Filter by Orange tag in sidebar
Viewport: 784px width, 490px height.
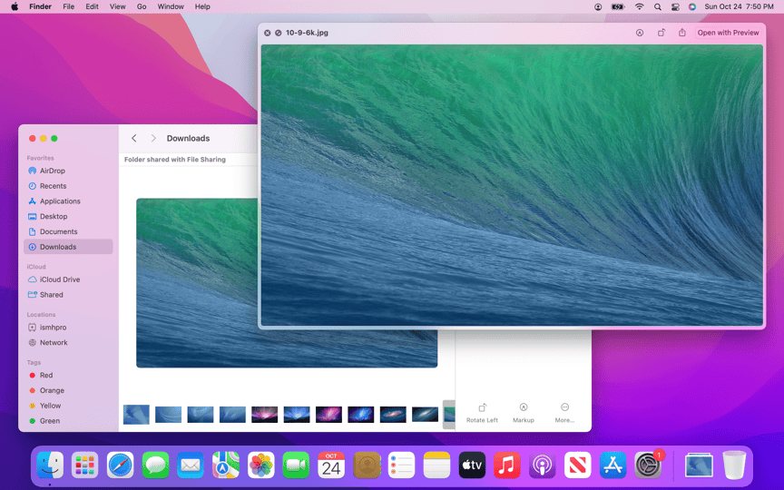(68, 390)
